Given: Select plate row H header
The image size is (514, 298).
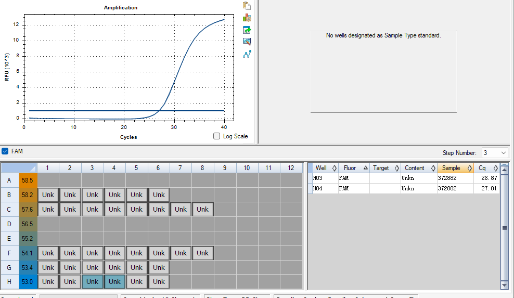Looking at the screenshot, I should pos(9,281).
